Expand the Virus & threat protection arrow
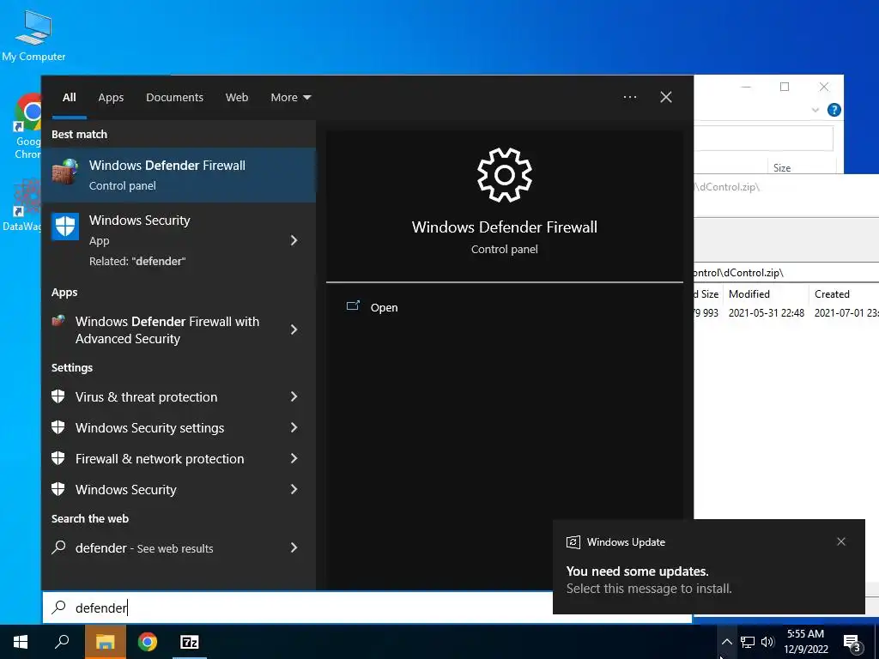The width and height of the screenshot is (879, 659). [294, 396]
